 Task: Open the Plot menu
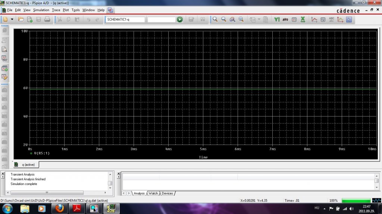point(66,10)
